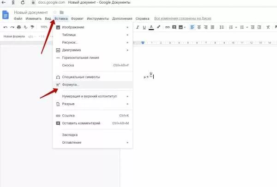Expand the Таблица submenu
277x187 pixels.
pos(93,35)
